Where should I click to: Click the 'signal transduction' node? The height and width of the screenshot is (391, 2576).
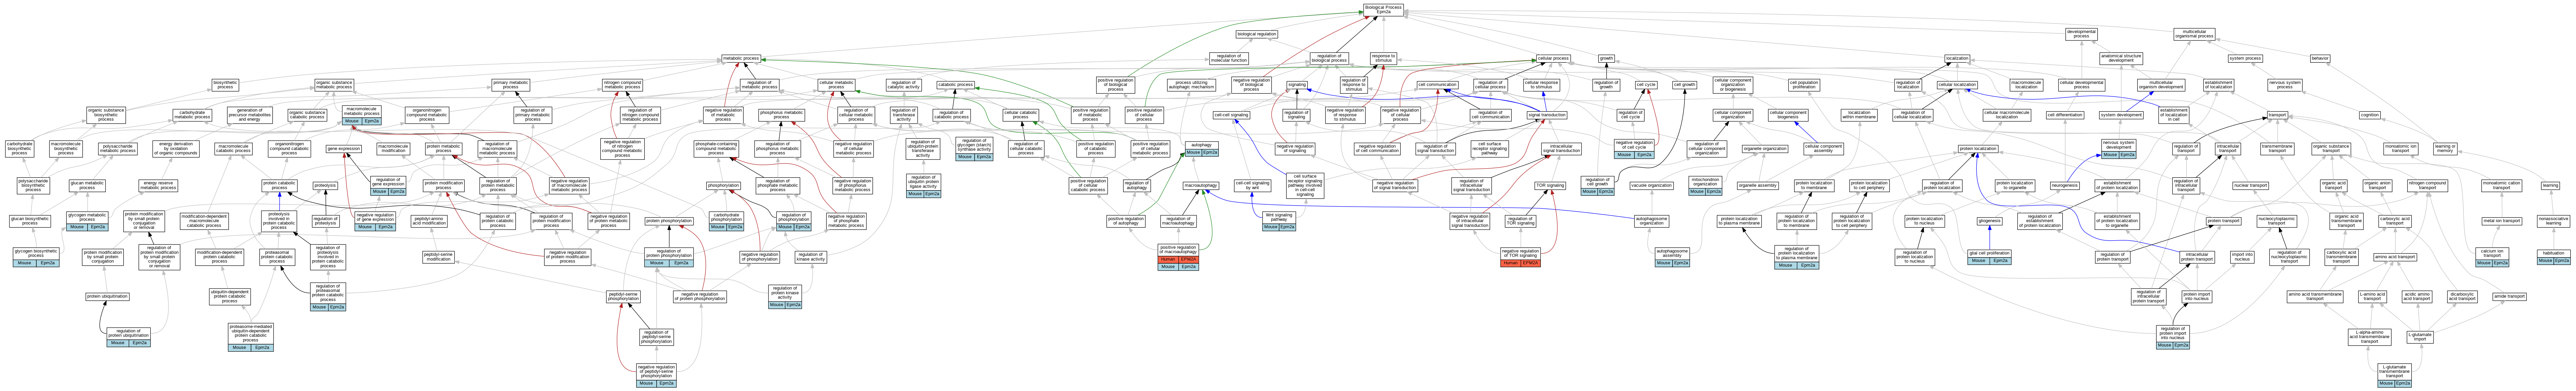pyautogui.click(x=1547, y=115)
